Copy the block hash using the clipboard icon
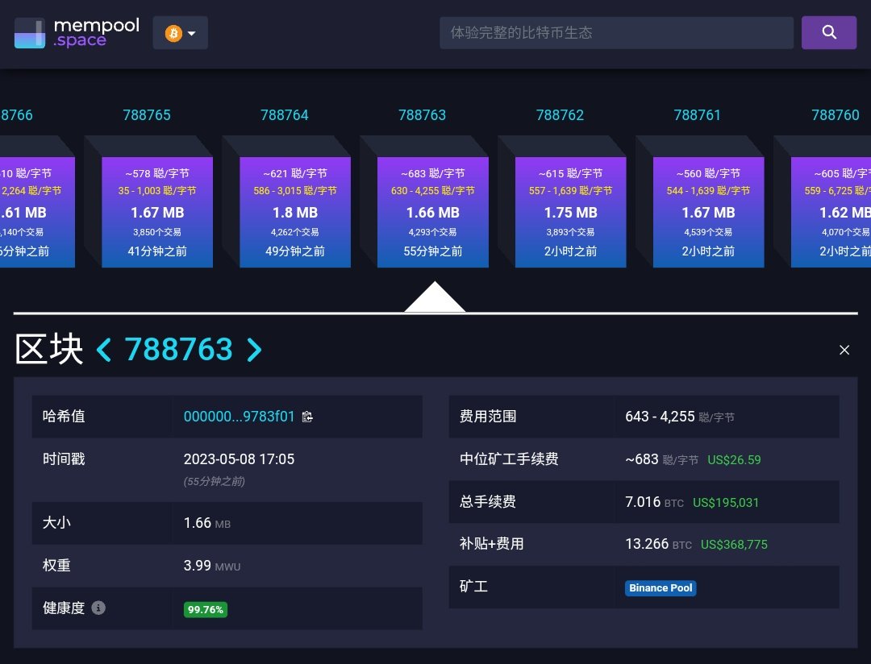 point(306,417)
